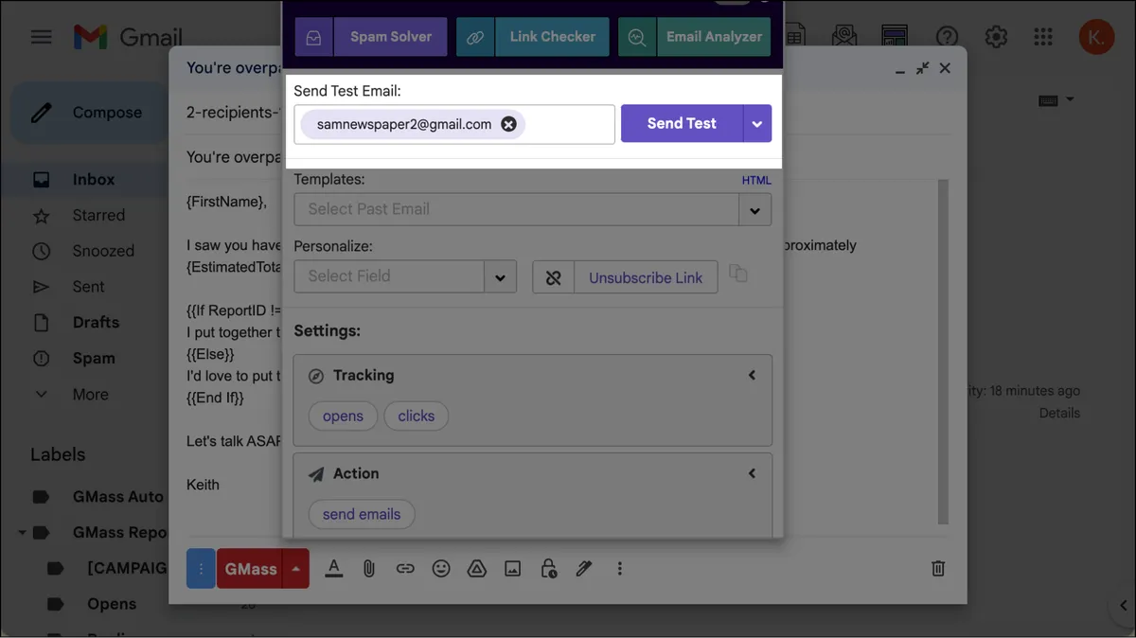Viewport: 1136px width, 638px height.
Task: Insert photo from compose toolbar
Action: [512, 568]
